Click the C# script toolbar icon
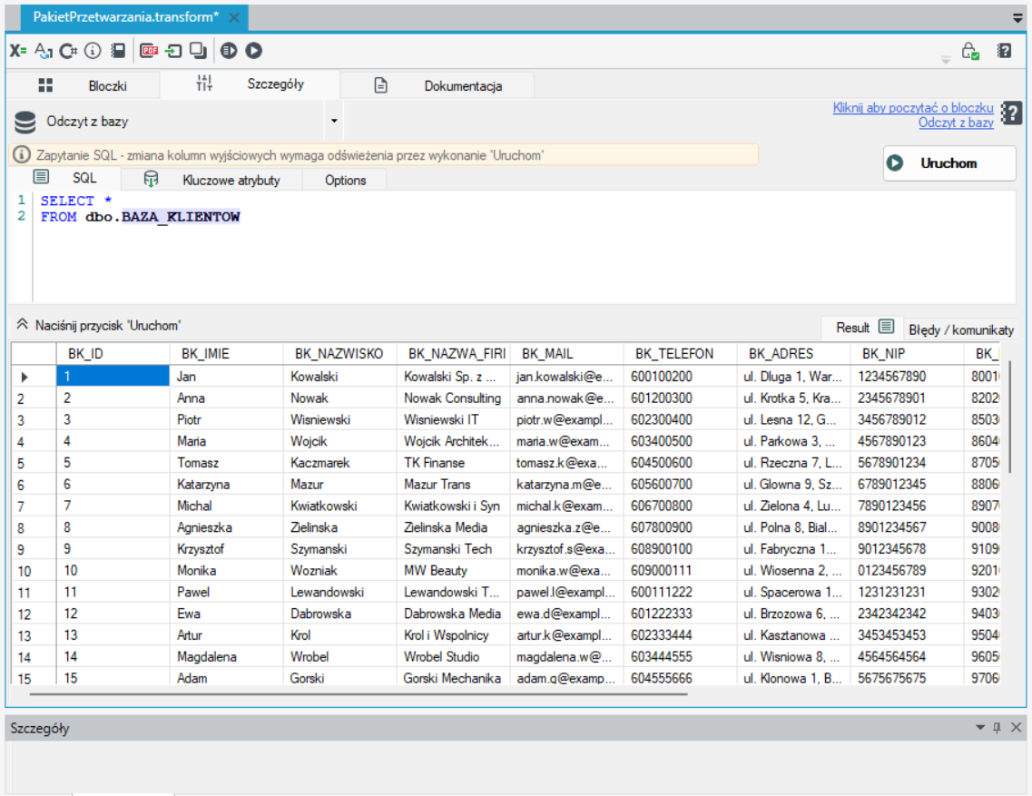The height and width of the screenshot is (796, 1032). [x=68, y=51]
